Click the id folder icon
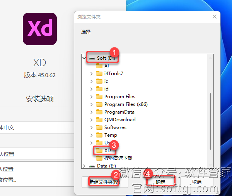 point(99,89)
